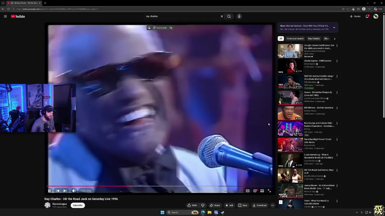
Task: Focus the YouTube search field
Action: 182,16
